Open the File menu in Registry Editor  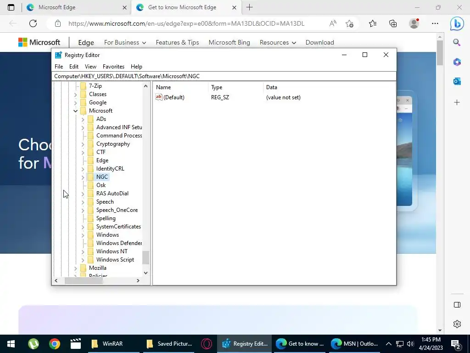coord(59,67)
